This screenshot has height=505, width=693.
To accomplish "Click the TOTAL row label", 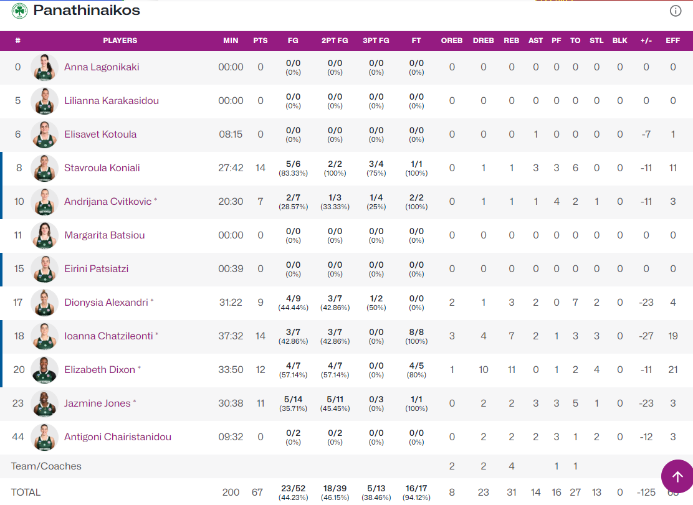I will [x=26, y=492].
